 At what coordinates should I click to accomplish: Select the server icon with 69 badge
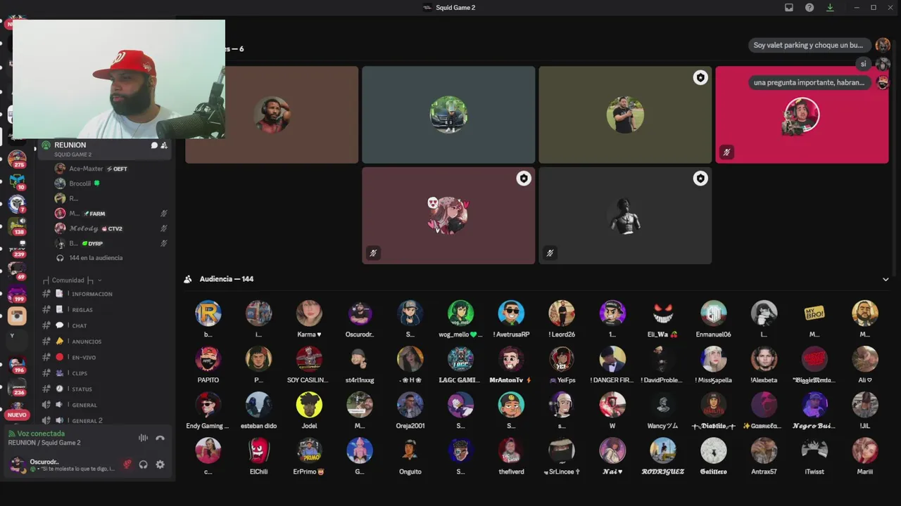point(17,271)
